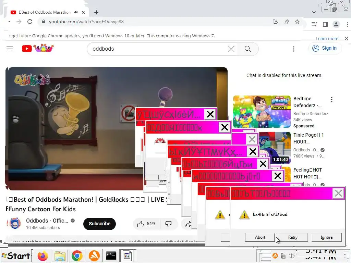The width and height of the screenshot is (351, 263).
Task: Open Learn more about Chrome updates
Action: click(x=327, y=38)
